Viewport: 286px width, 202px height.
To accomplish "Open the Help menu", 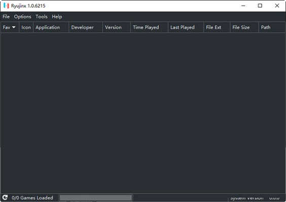I will pyautogui.click(x=57, y=17).
